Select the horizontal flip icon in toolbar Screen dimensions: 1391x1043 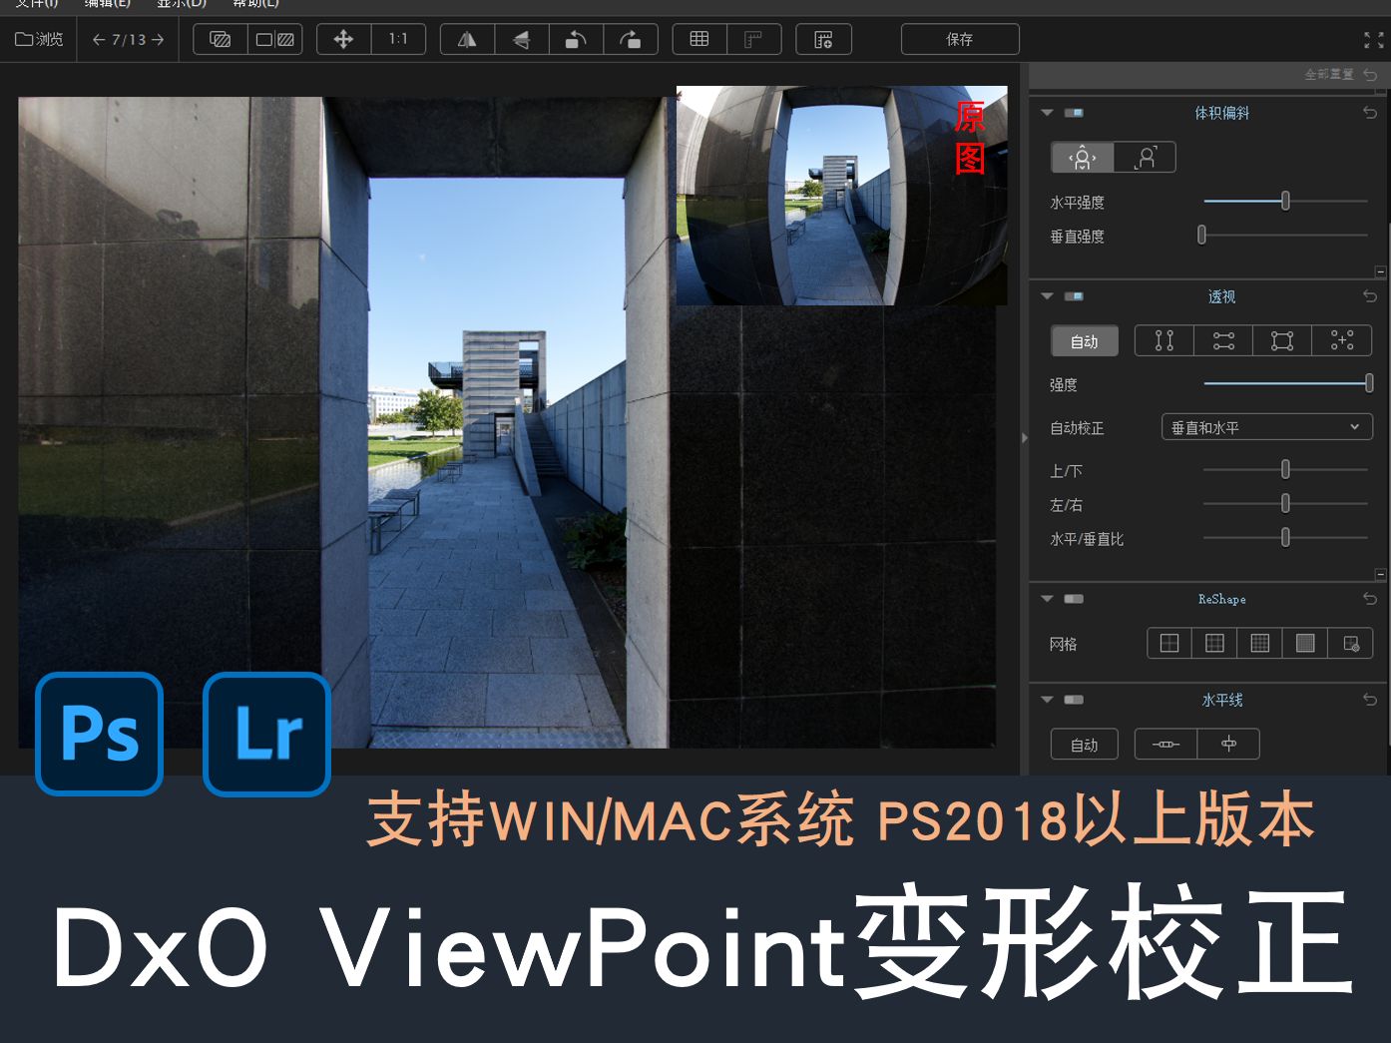(466, 39)
